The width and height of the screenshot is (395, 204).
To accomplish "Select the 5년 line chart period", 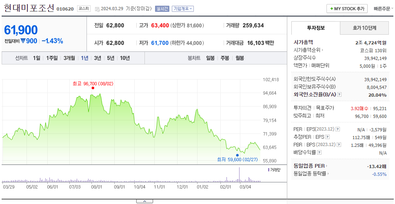I will coord(111,58).
